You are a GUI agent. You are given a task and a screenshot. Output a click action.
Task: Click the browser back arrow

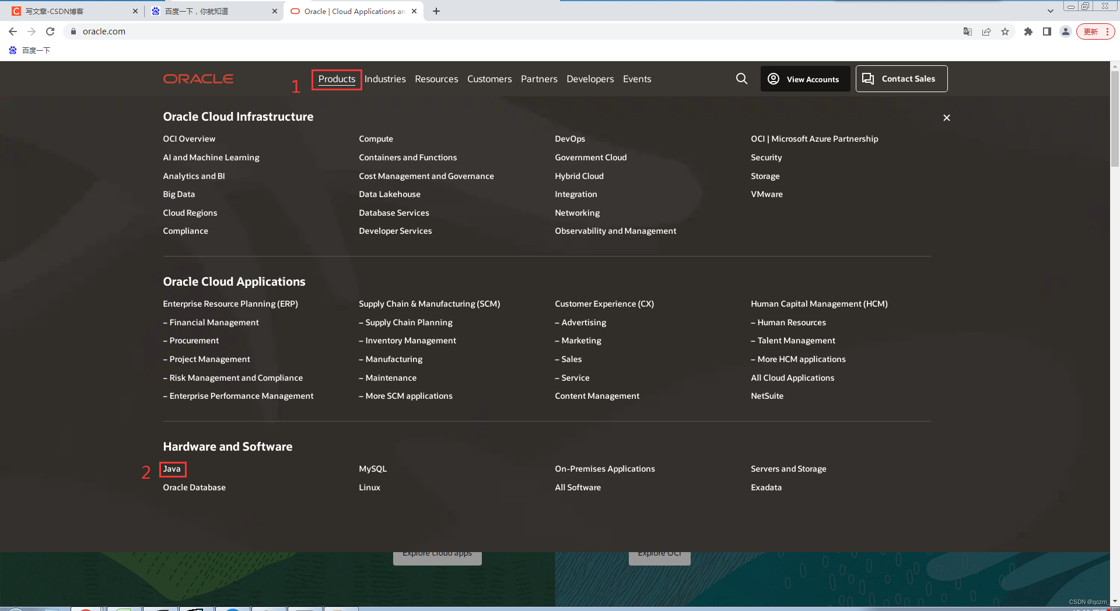pyautogui.click(x=13, y=31)
